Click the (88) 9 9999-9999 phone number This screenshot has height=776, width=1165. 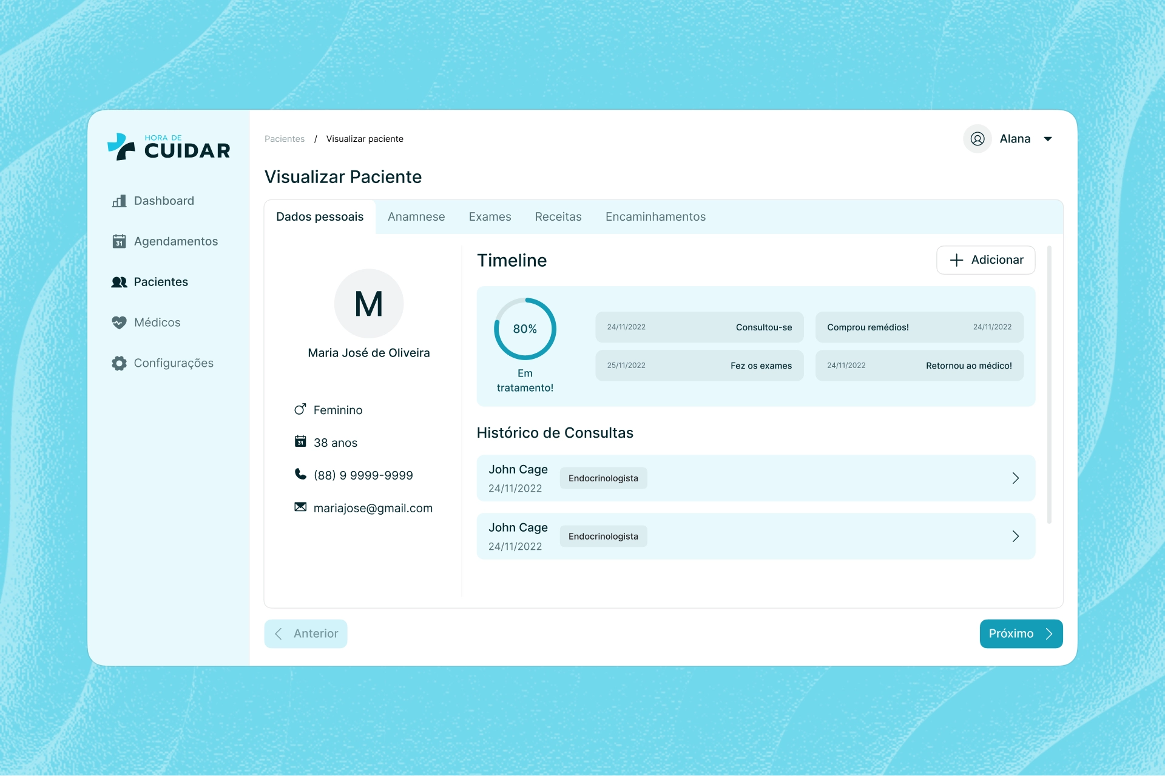(363, 475)
